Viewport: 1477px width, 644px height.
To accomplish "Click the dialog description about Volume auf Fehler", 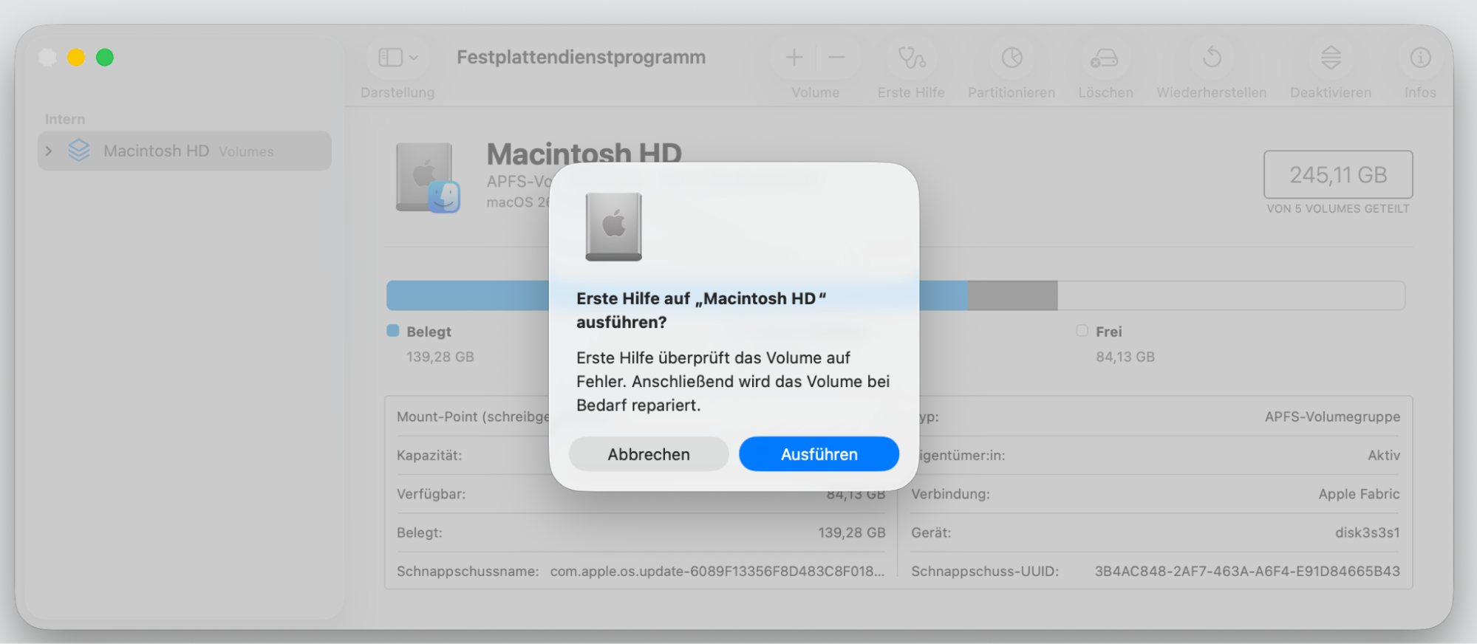I will coord(733,381).
